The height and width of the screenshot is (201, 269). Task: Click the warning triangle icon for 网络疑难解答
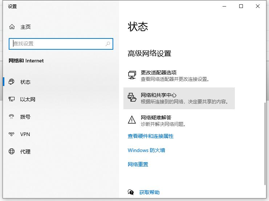(x=132, y=120)
